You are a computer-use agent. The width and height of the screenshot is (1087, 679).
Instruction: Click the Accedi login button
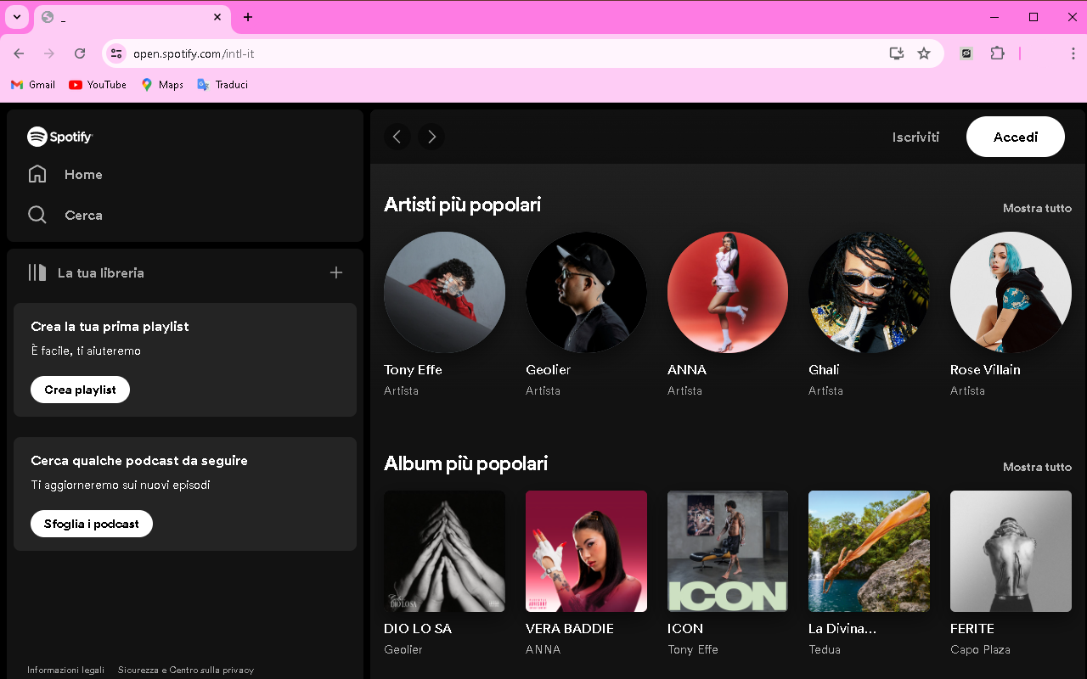click(x=1016, y=137)
